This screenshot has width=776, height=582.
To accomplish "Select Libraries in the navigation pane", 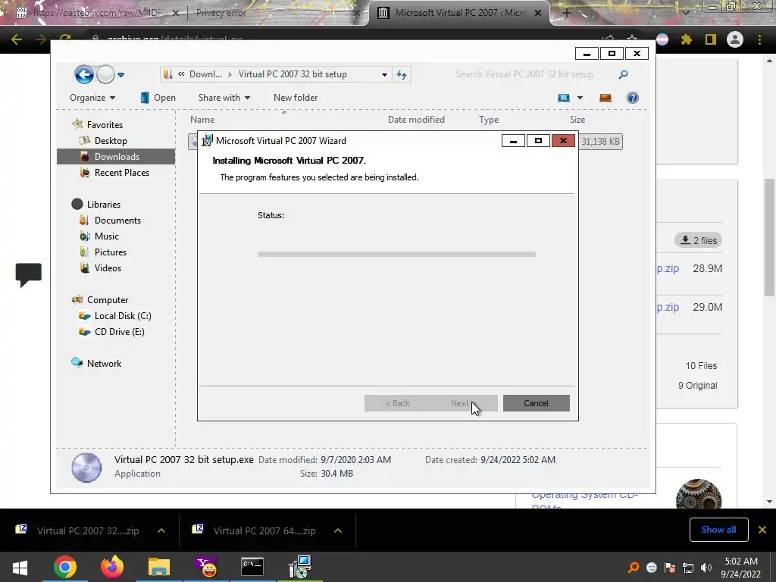I will pyautogui.click(x=103, y=204).
